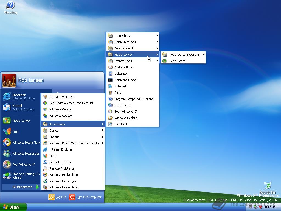This screenshot has width=281, height=211.
Task: Expand the Accessibility submenu
Action: click(133, 36)
